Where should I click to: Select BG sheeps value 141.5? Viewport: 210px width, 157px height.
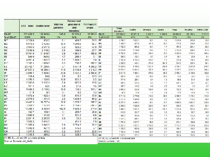pos(151,44)
